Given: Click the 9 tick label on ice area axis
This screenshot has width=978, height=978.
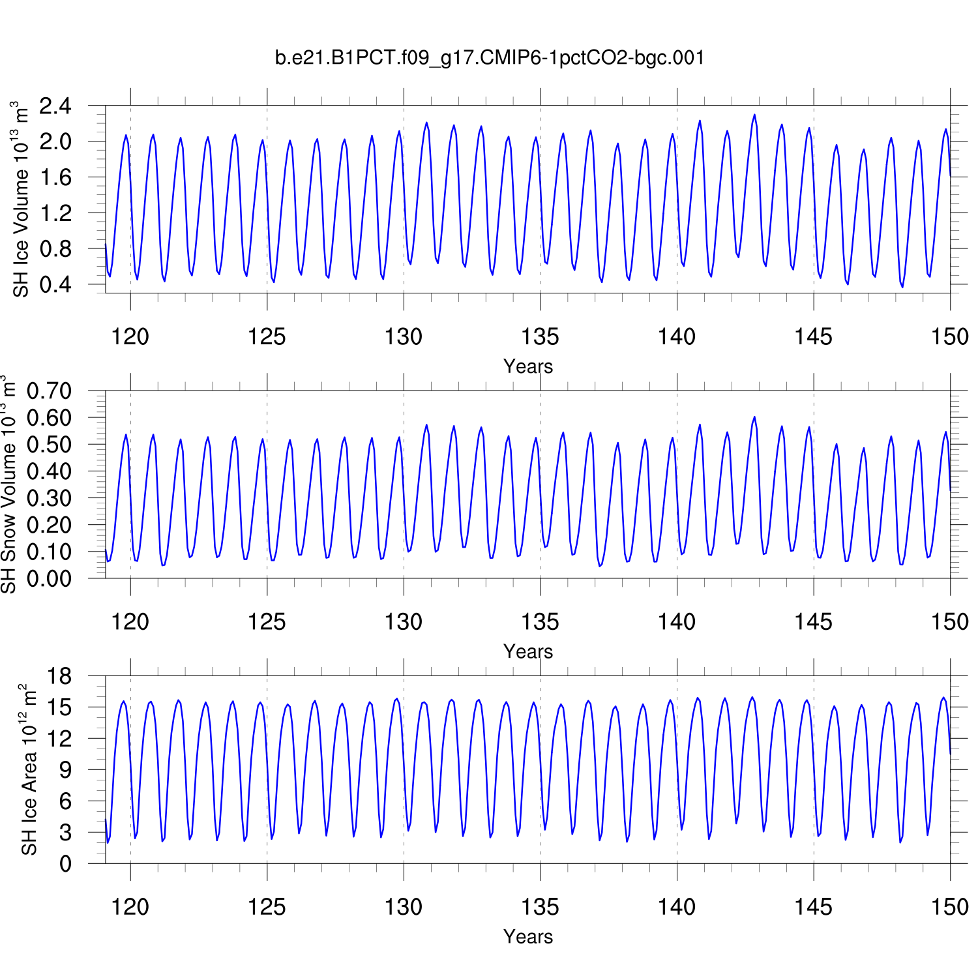Looking at the screenshot, I should (65, 770).
